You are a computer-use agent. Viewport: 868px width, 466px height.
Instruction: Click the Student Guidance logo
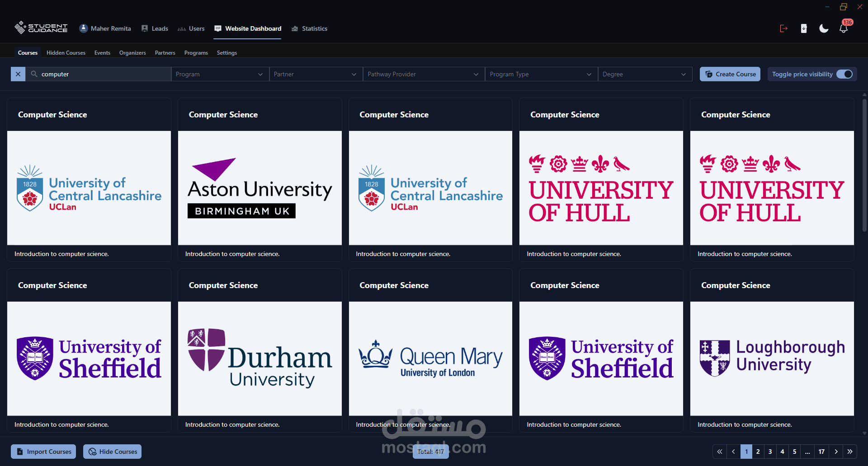41,28
